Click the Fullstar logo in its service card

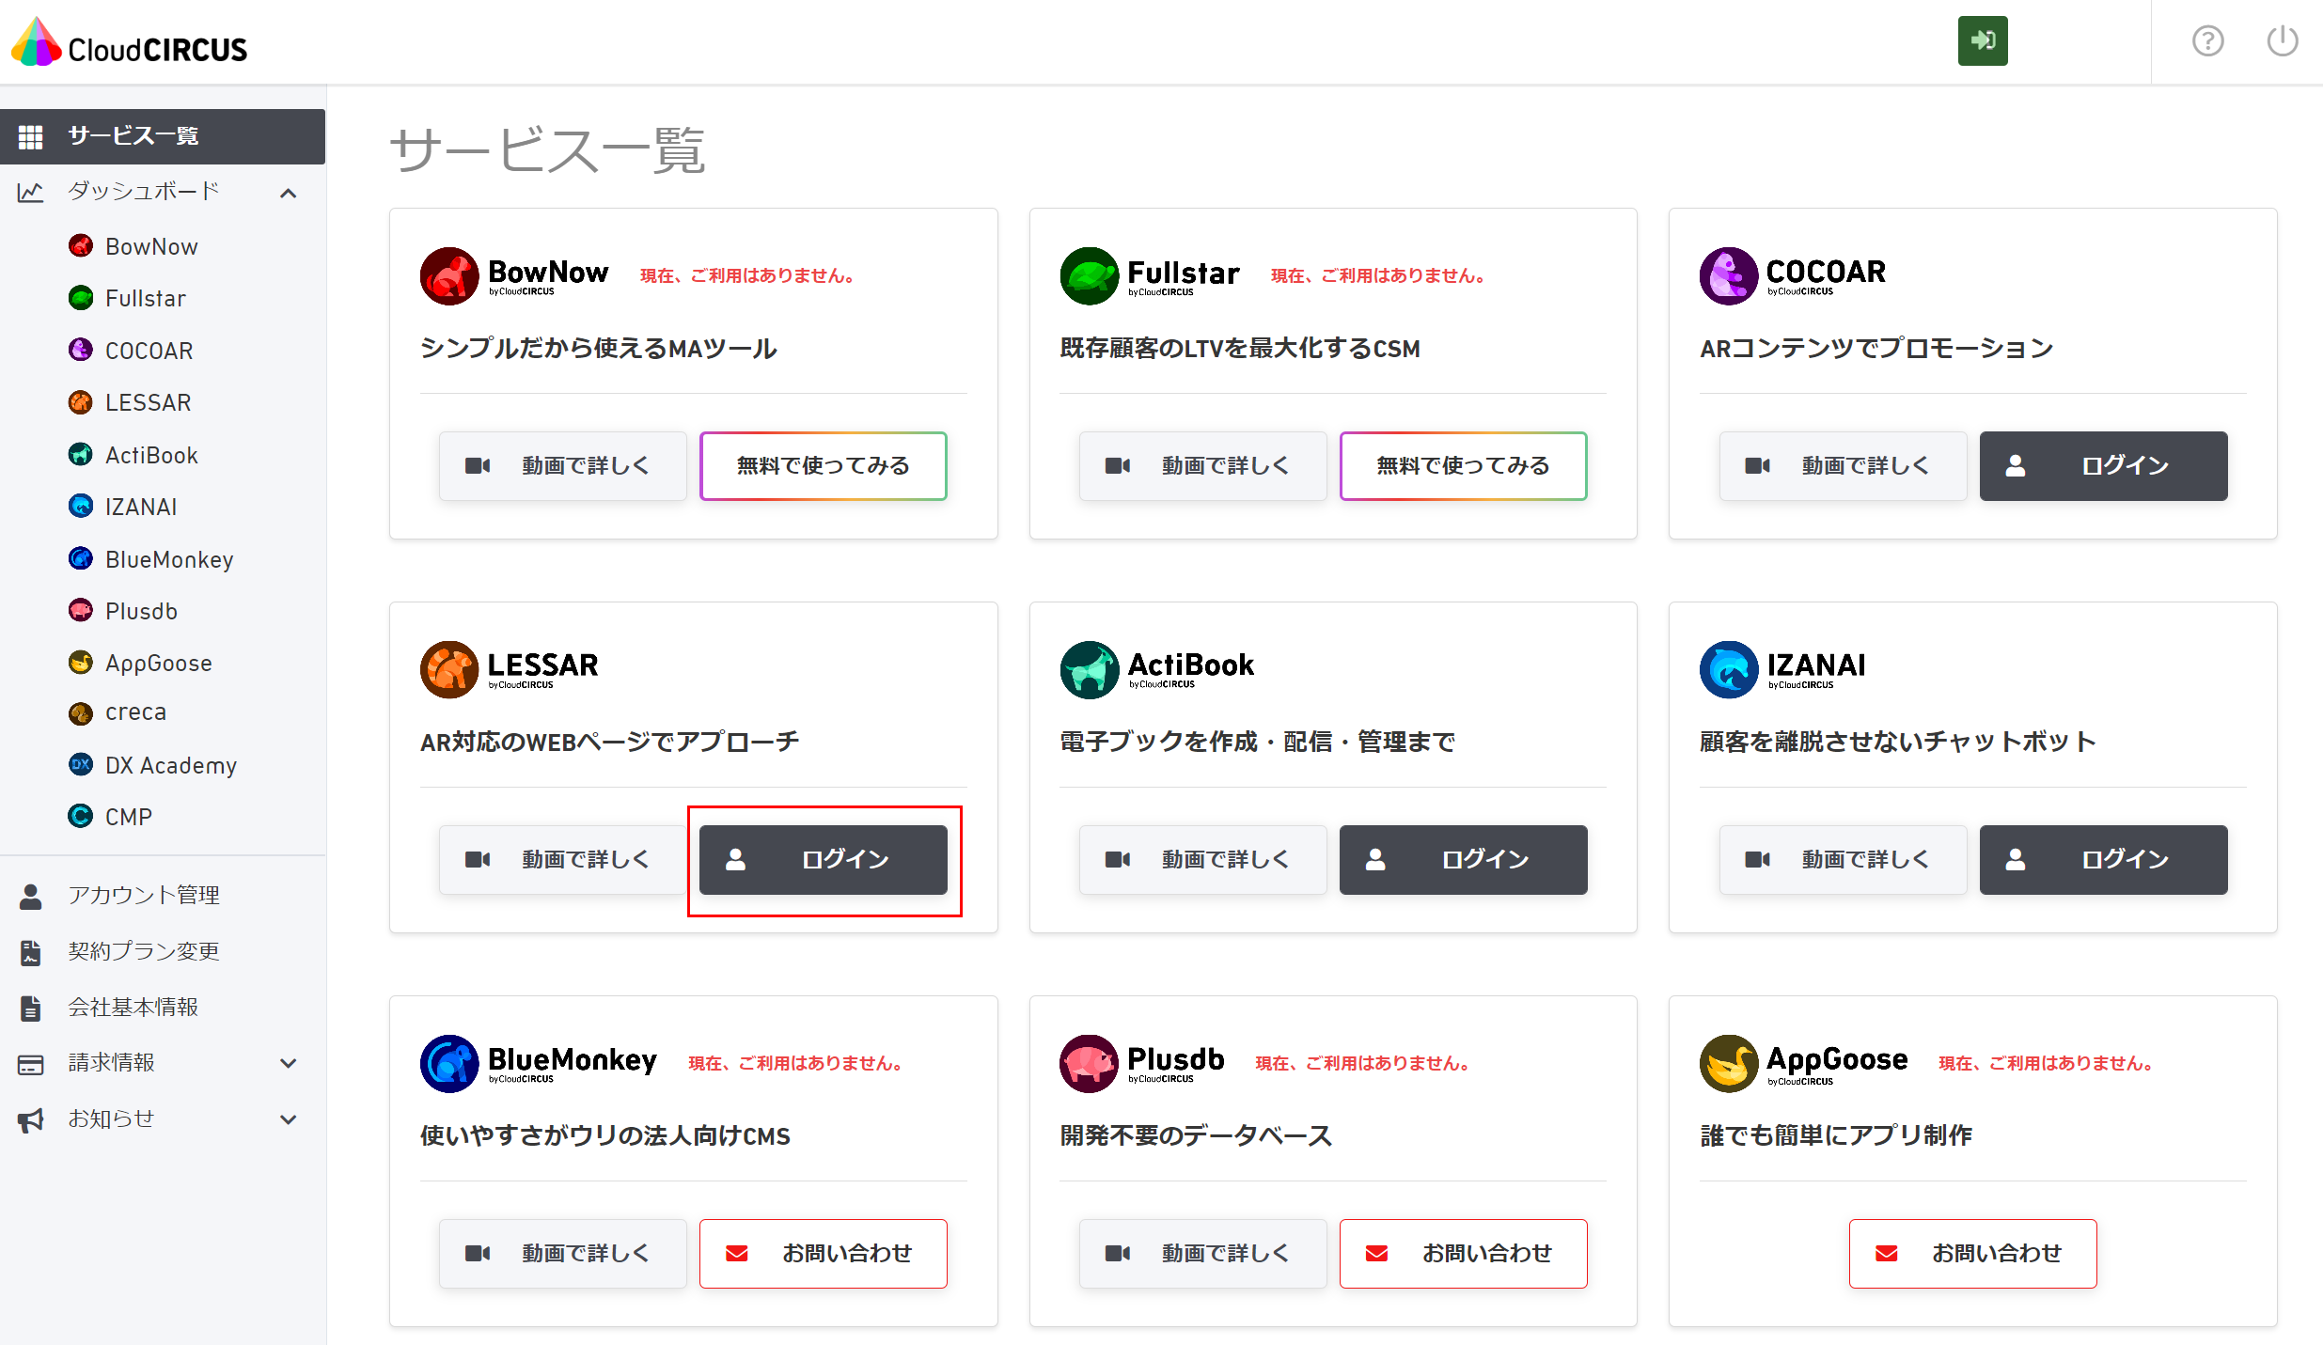pyautogui.click(x=1150, y=275)
